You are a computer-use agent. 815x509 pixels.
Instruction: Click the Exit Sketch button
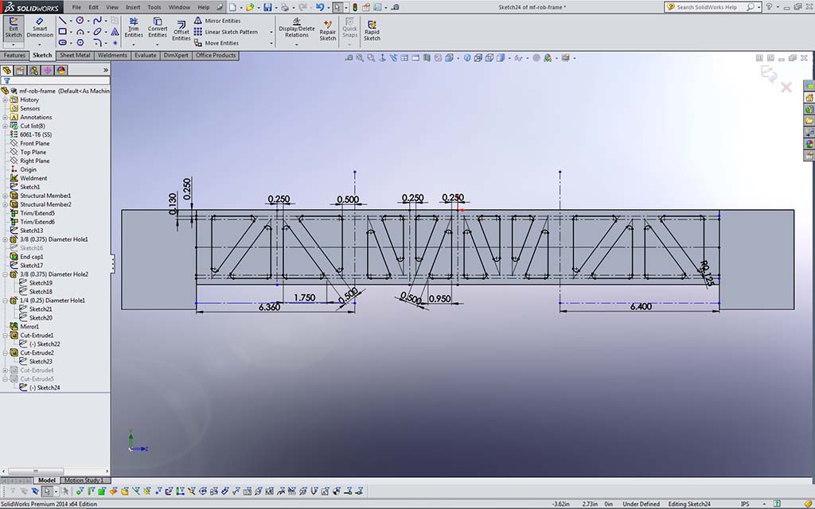(x=14, y=28)
